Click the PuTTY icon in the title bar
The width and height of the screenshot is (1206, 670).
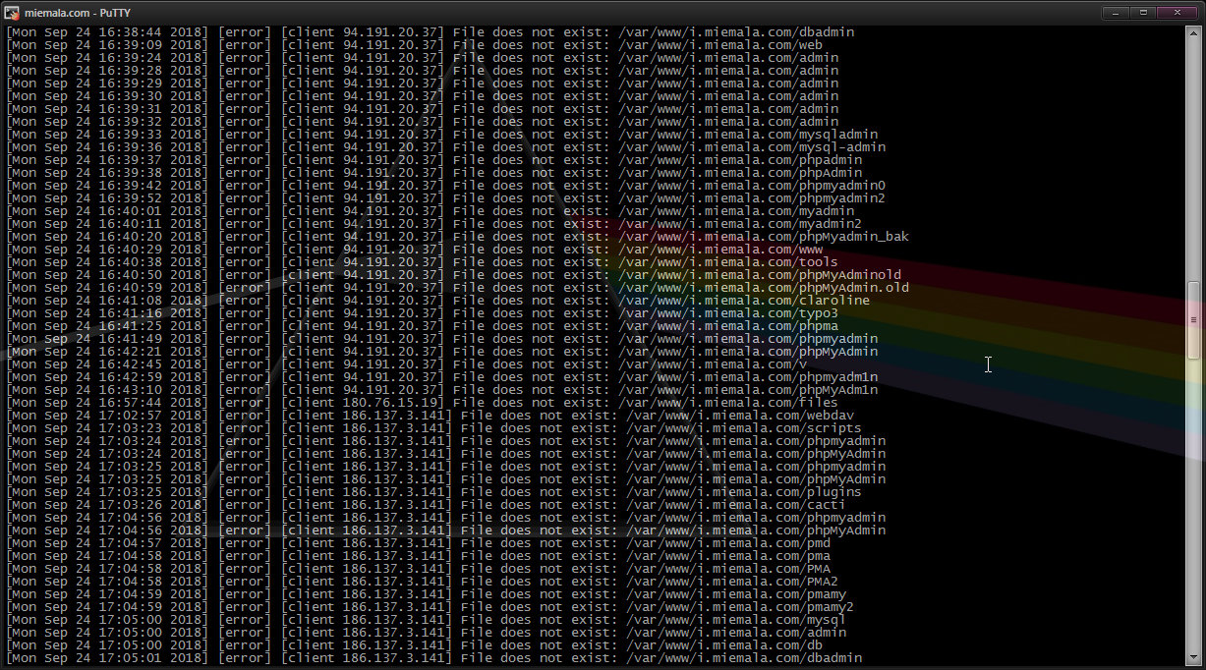pos(13,13)
